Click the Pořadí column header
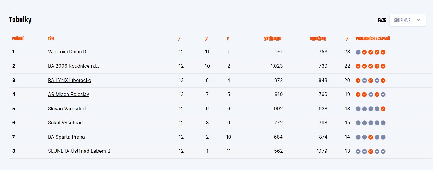The height and width of the screenshot is (170, 433). pos(18,38)
